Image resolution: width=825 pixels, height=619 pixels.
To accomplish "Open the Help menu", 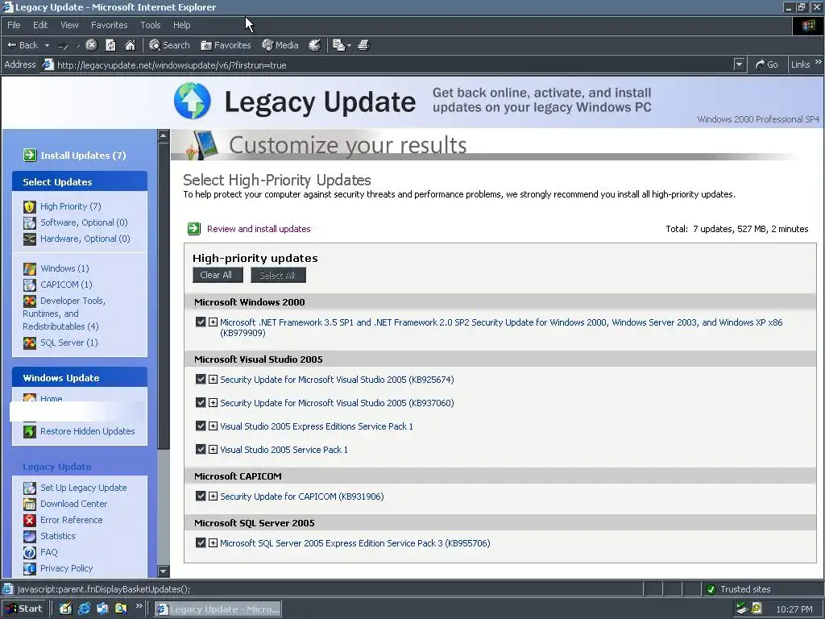I will pyautogui.click(x=182, y=25).
